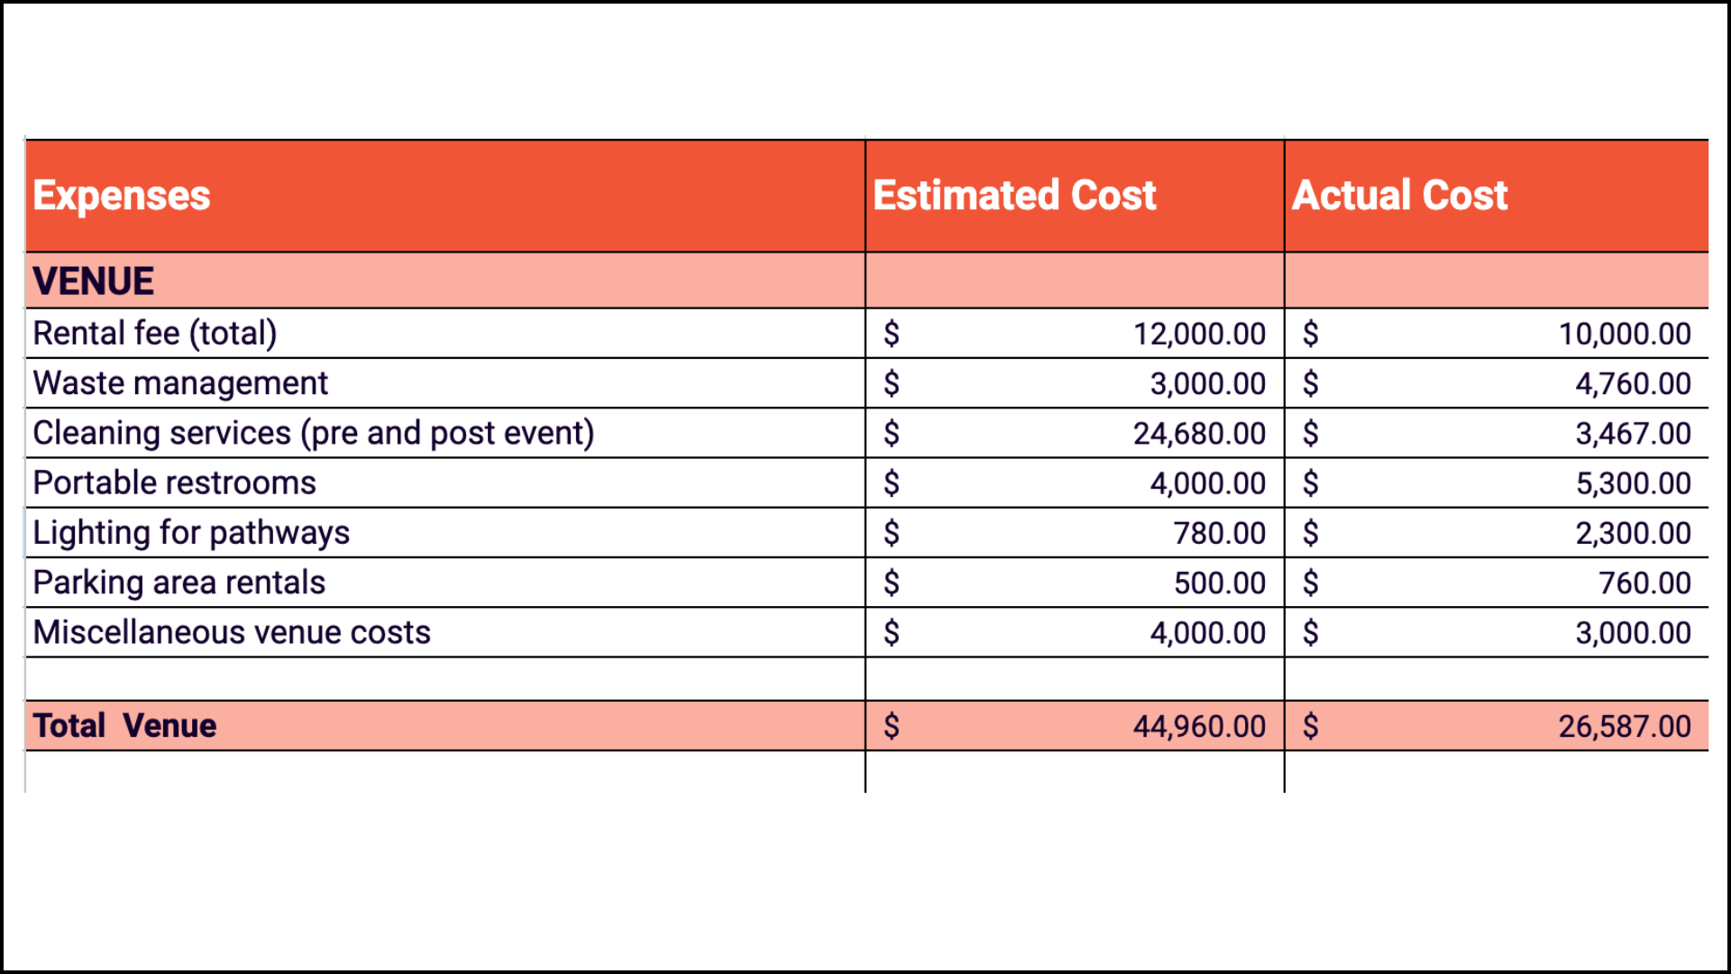Click the VENUE section heading cell
The width and height of the screenshot is (1731, 974).
point(94,281)
